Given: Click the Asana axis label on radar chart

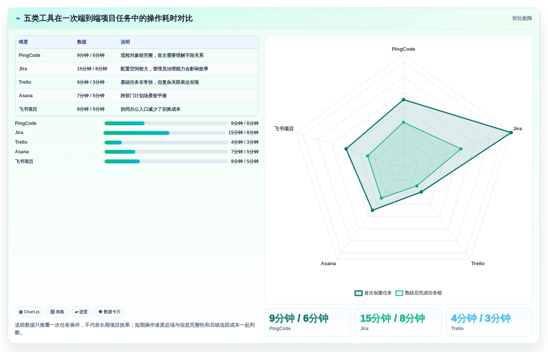Looking at the screenshot, I should click(x=328, y=264).
